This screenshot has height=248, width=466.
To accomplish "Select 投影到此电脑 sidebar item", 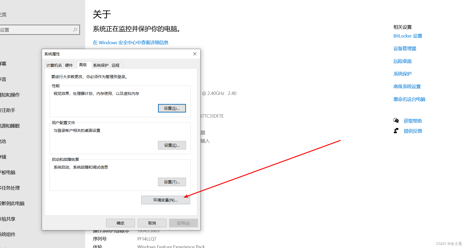I will click(x=12, y=204).
